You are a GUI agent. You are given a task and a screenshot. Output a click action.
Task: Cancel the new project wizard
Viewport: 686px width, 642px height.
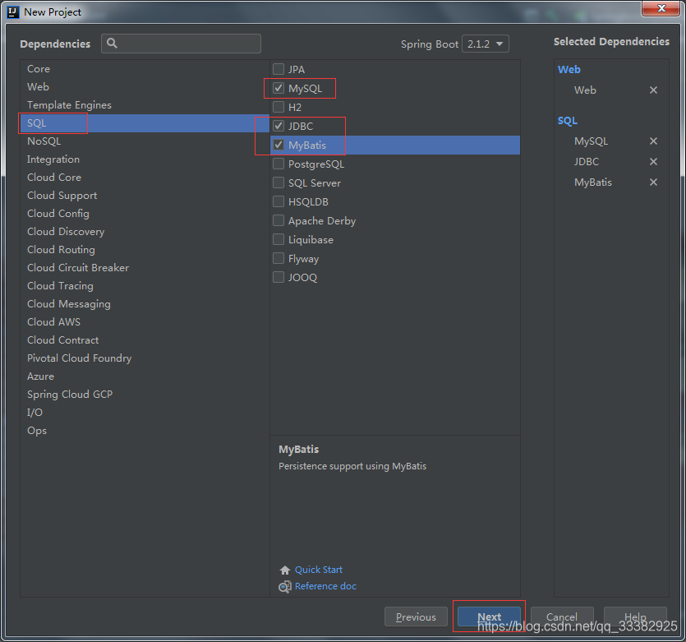(562, 617)
